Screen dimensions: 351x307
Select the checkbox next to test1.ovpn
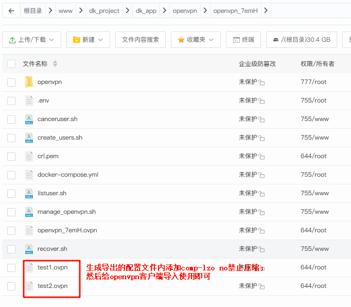(x=11, y=267)
